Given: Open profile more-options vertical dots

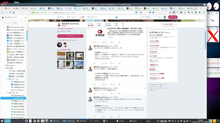Looking at the screenshot, I should point(176,25).
